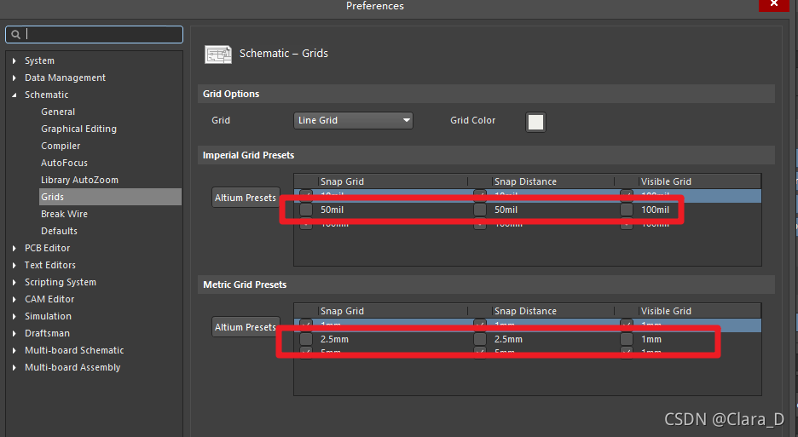Select Graphical Editing under Schematic
The height and width of the screenshot is (437, 798).
point(78,129)
